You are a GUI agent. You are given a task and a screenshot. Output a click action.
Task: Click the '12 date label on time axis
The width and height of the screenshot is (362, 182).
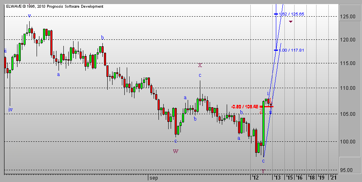pos(255,178)
